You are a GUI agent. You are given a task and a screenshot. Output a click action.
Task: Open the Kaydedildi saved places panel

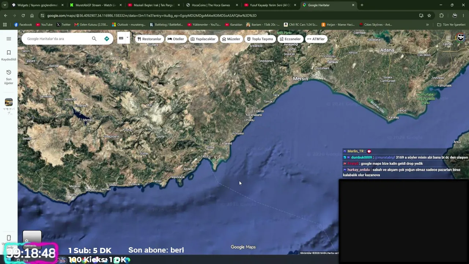click(9, 55)
